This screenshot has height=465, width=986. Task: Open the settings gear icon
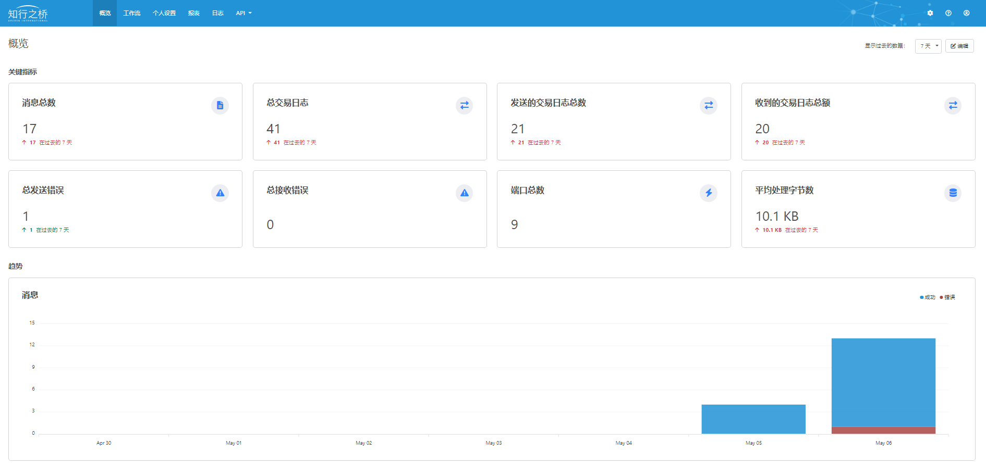click(x=930, y=13)
